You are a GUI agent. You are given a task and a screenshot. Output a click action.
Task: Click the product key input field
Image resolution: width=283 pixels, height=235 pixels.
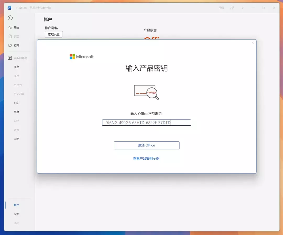(x=146, y=123)
